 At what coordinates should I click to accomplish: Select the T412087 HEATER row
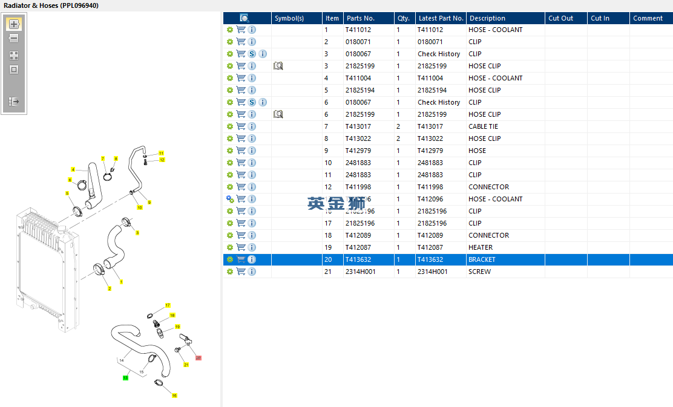448,247
